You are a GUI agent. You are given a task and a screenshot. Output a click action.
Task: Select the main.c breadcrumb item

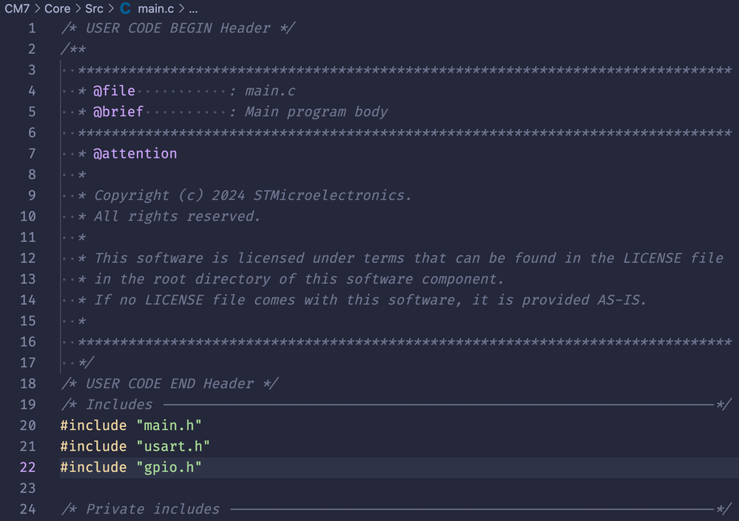156,9
